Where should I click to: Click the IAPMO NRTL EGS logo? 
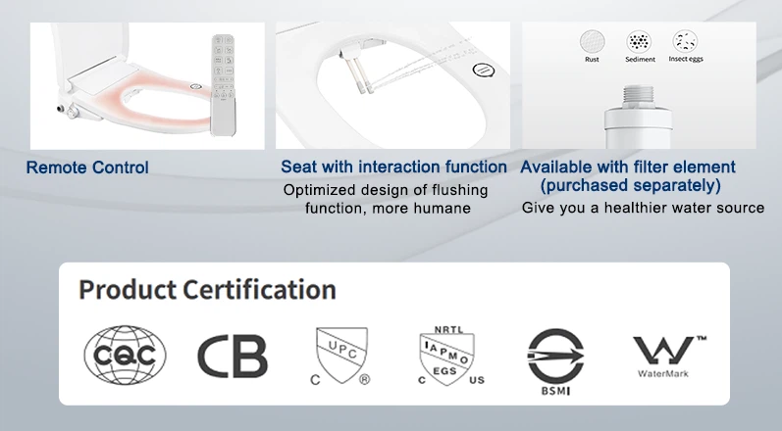point(446,355)
